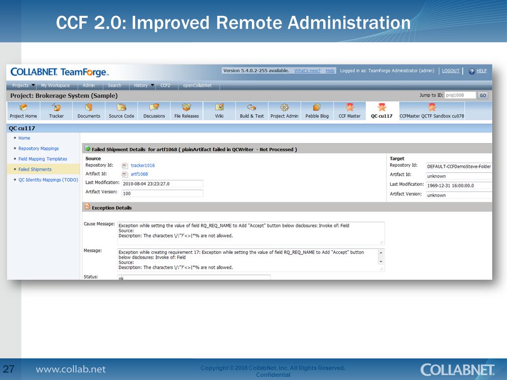Open the Pebble Blog icon
Image resolution: width=507 pixels, height=380 pixels.
(317, 107)
